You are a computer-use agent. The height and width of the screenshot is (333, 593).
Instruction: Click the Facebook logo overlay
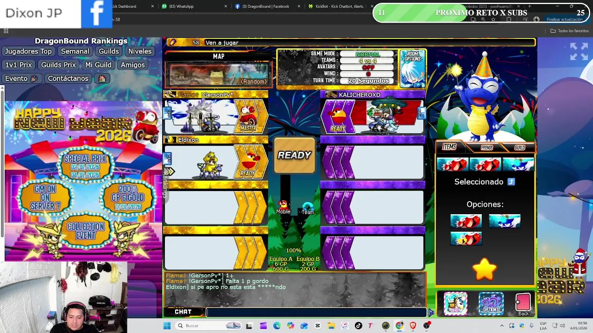coord(96,14)
